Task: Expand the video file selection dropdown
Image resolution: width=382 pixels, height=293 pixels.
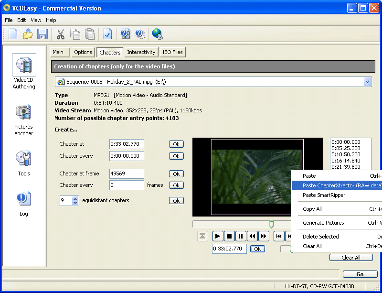Action: [x=367, y=82]
